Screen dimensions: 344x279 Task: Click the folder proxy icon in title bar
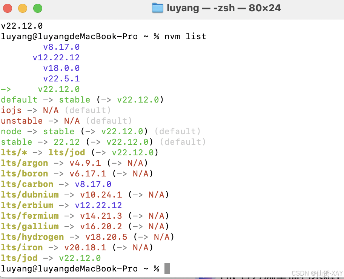coord(158,8)
